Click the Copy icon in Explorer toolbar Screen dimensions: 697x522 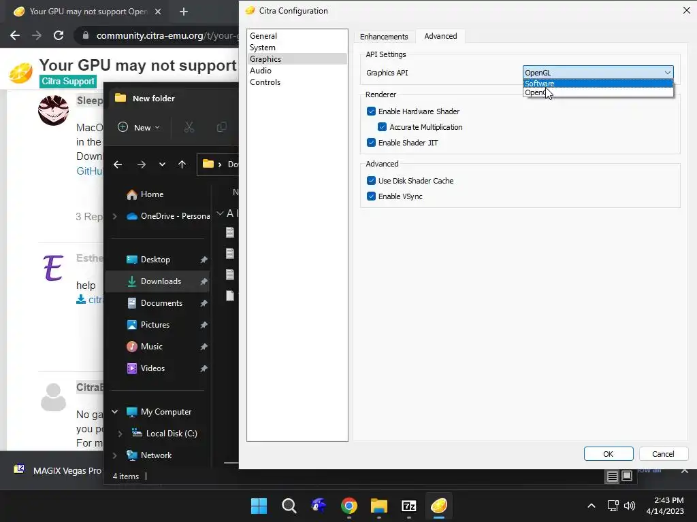coord(221,127)
